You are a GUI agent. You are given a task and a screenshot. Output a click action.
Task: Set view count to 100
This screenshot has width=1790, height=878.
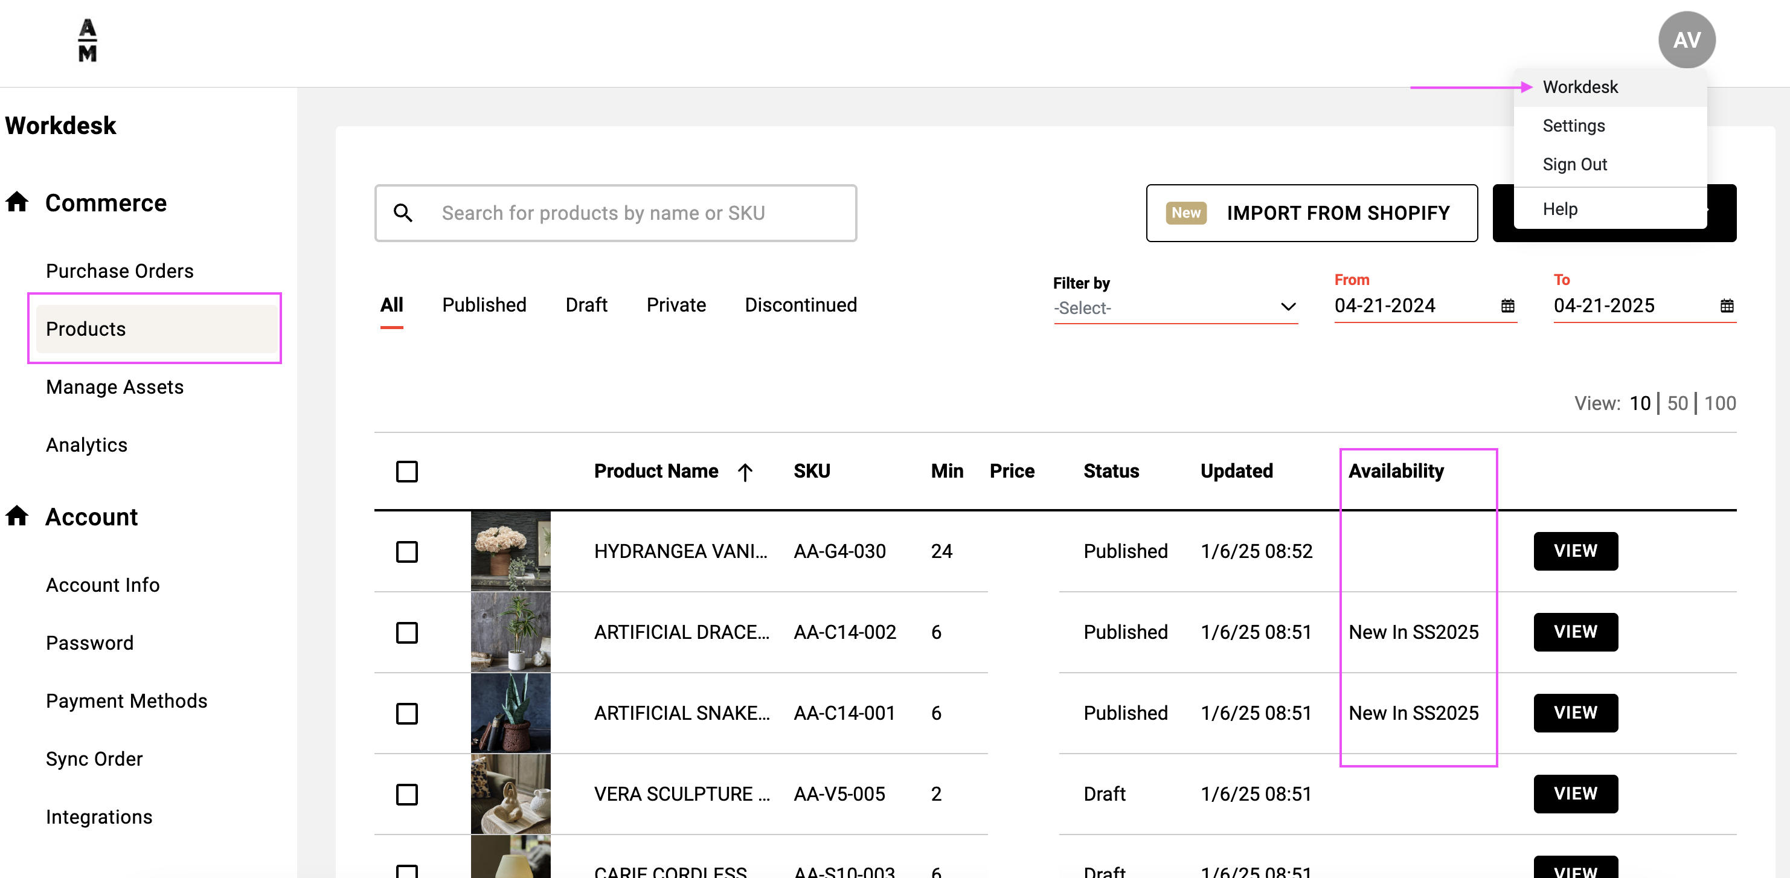coord(1720,403)
